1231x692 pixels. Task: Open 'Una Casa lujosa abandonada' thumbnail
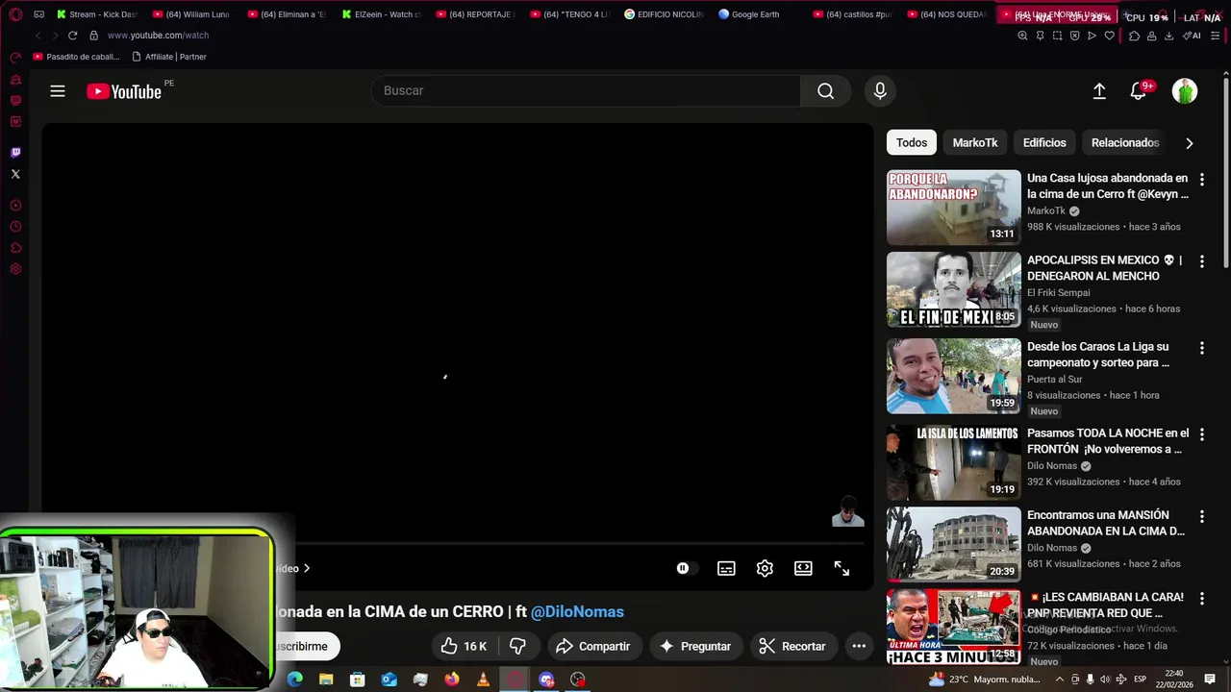tap(953, 208)
